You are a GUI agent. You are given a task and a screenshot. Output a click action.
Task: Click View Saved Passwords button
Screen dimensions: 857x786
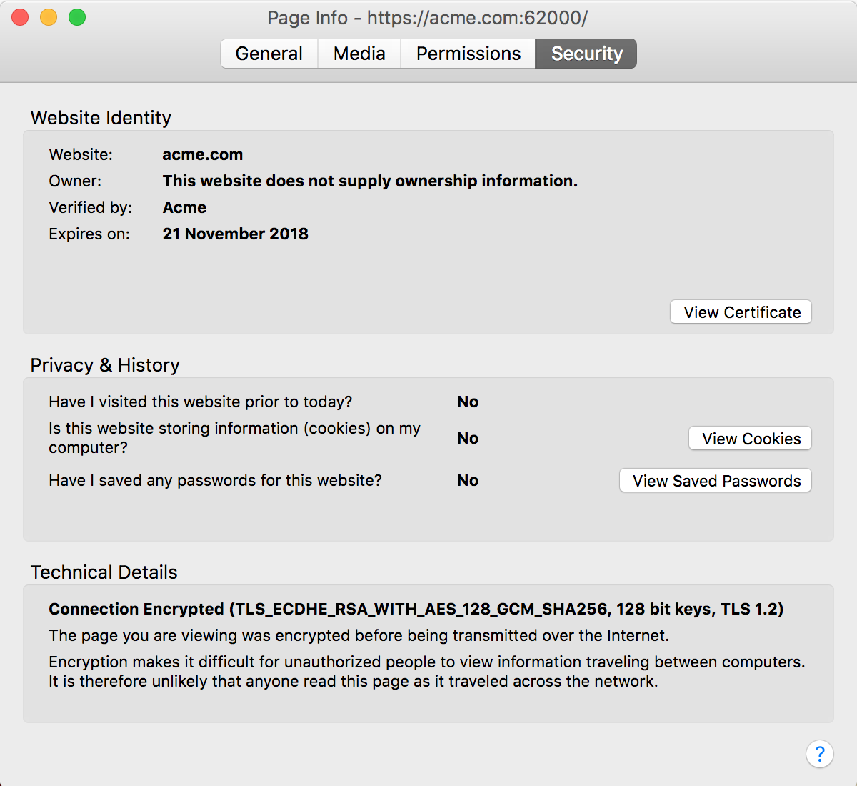tap(716, 481)
